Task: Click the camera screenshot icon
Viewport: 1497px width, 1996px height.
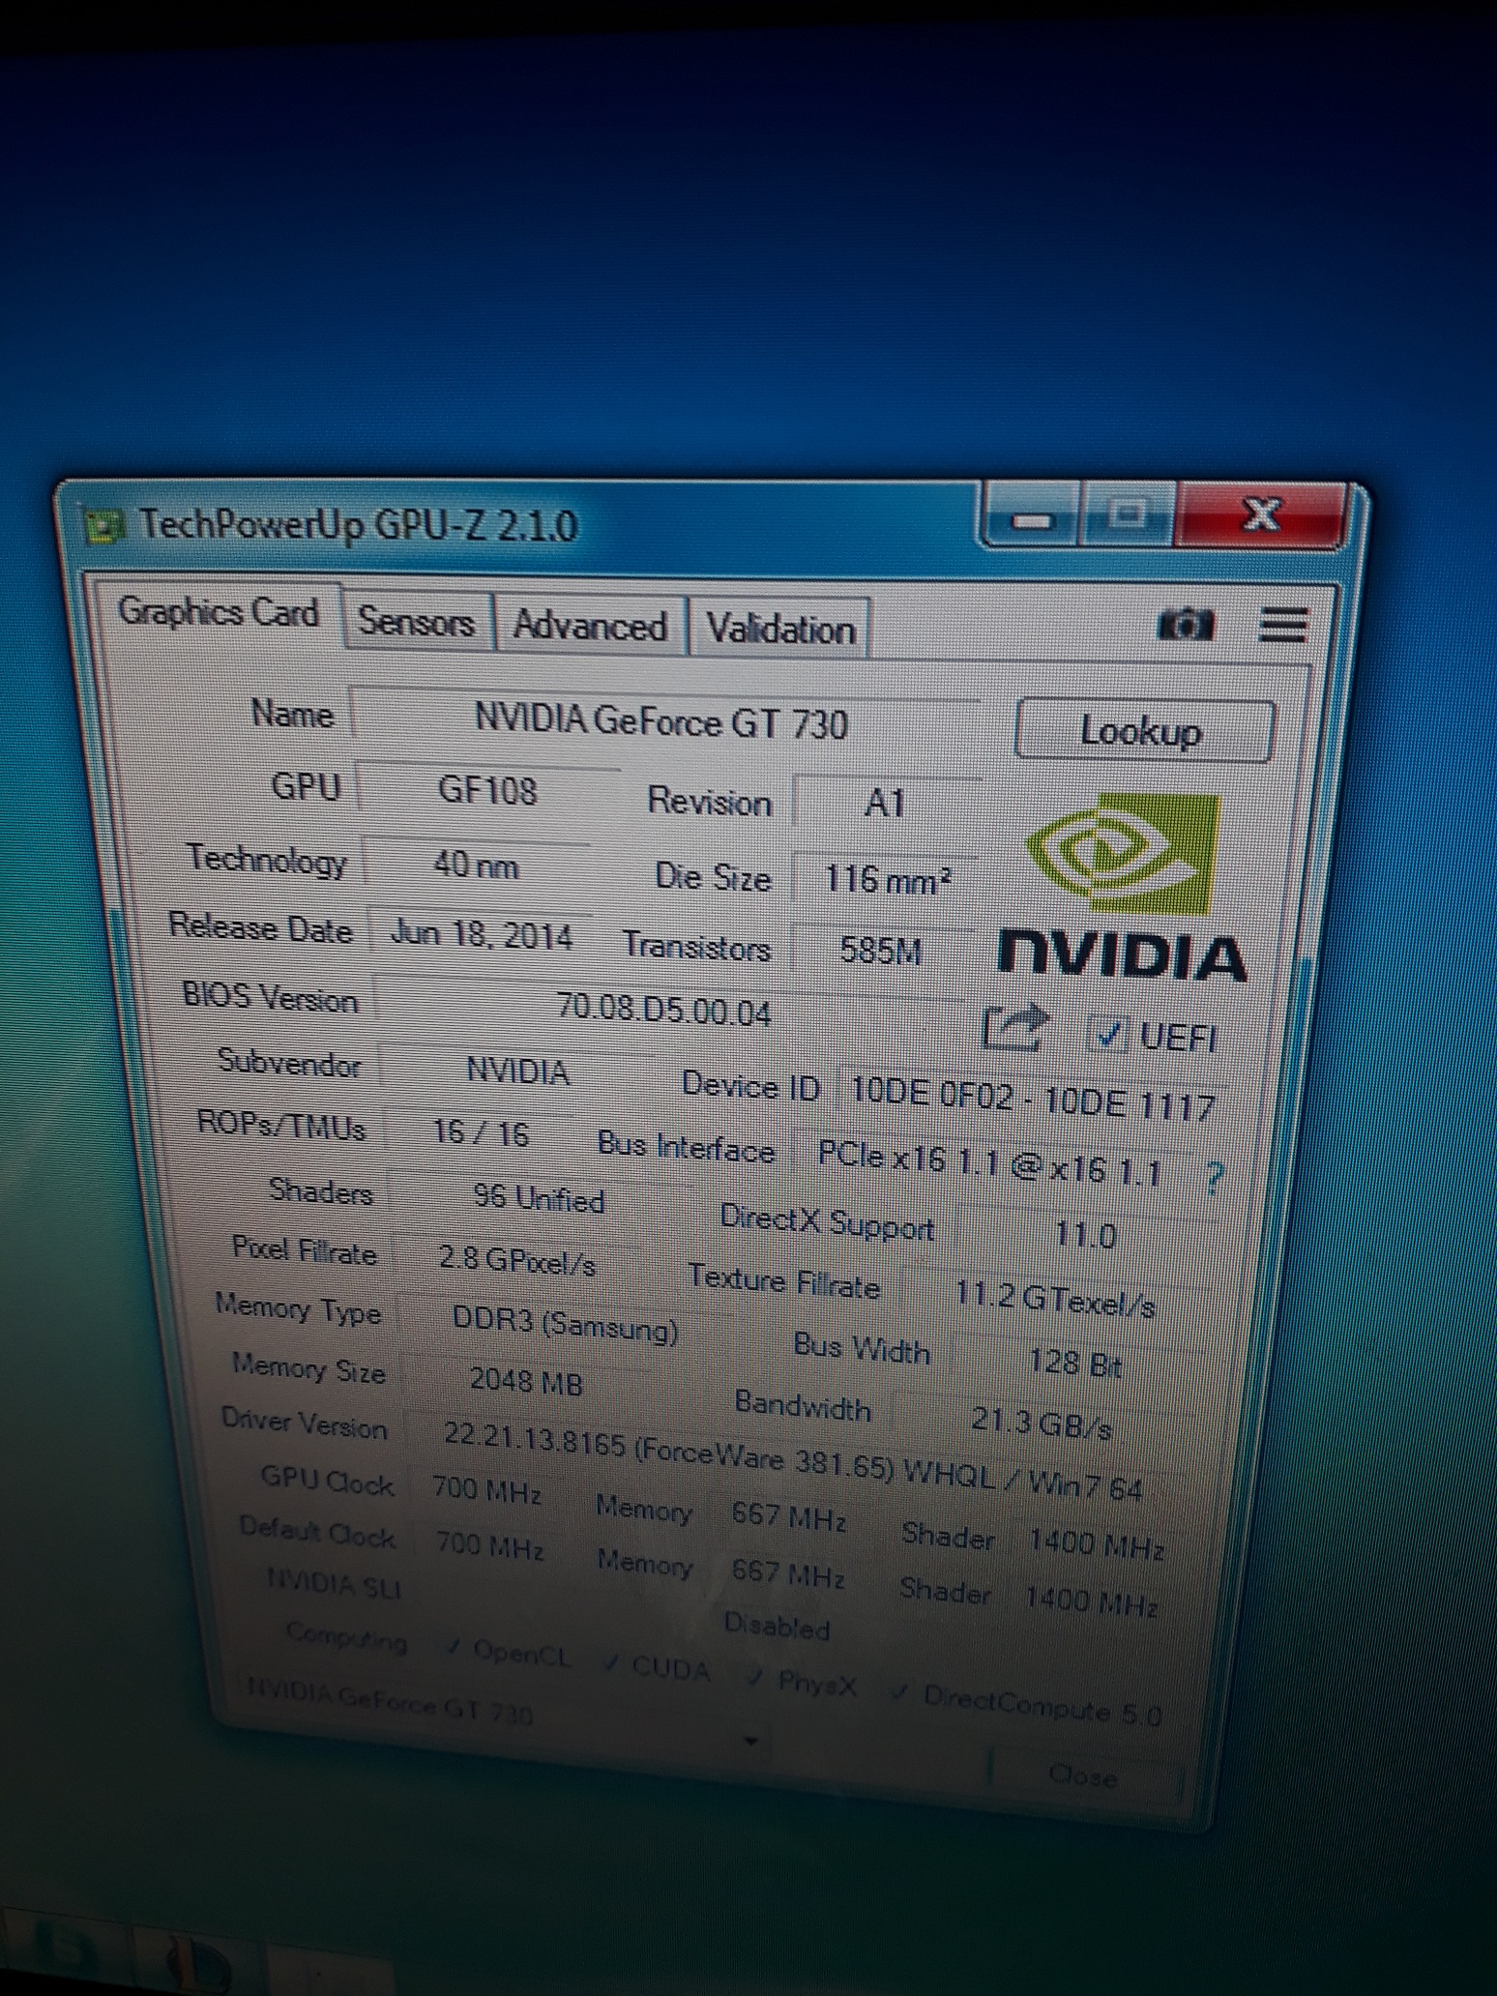Action: pyautogui.click(x=1185, y=624)
